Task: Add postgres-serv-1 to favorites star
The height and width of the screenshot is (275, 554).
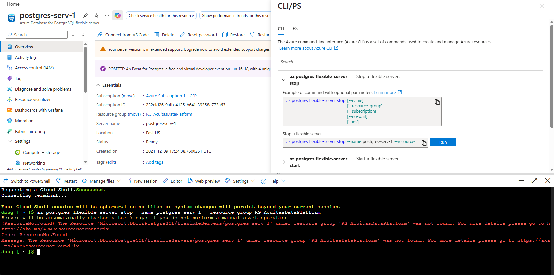Action: coord(96,15)
